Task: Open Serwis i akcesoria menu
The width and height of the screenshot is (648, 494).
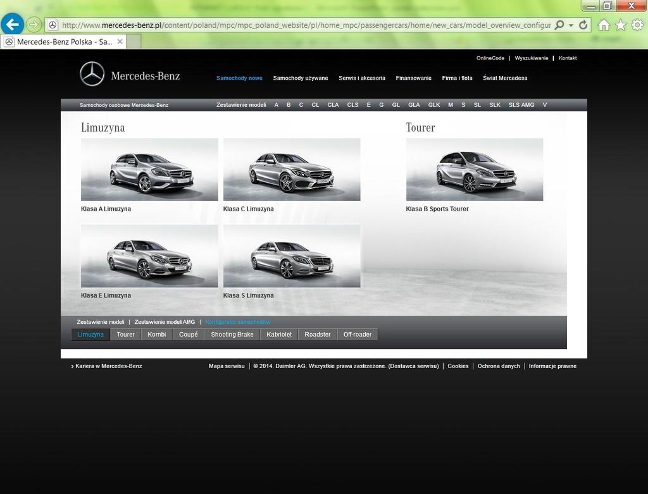Action: pos(362,78)
